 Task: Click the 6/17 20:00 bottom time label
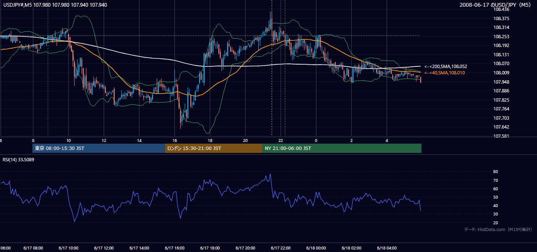245,248
